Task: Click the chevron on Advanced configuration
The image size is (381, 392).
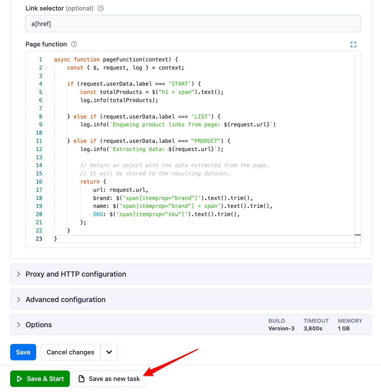Action: (x=19, y=300)
